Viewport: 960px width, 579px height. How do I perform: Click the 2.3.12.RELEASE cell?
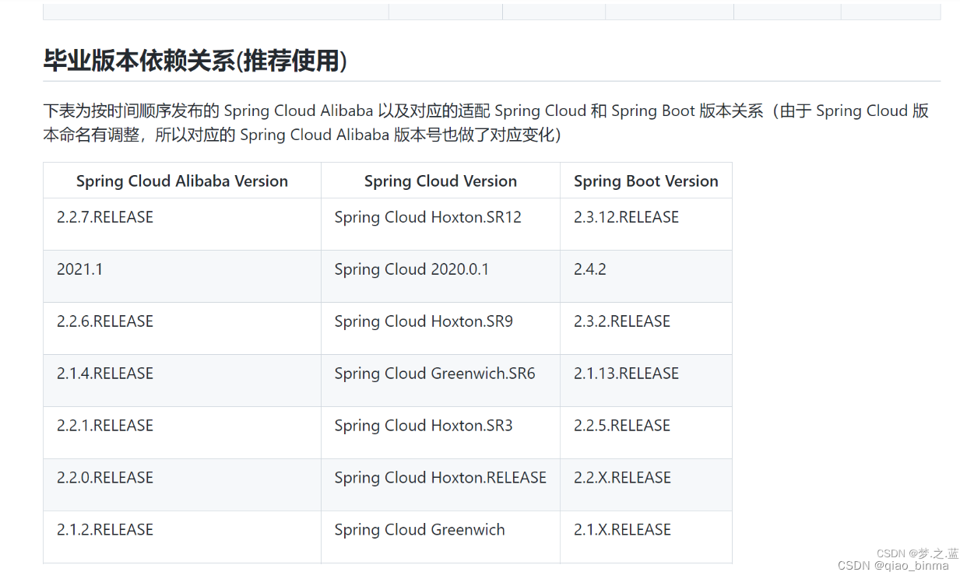click(x=646, y=224)
